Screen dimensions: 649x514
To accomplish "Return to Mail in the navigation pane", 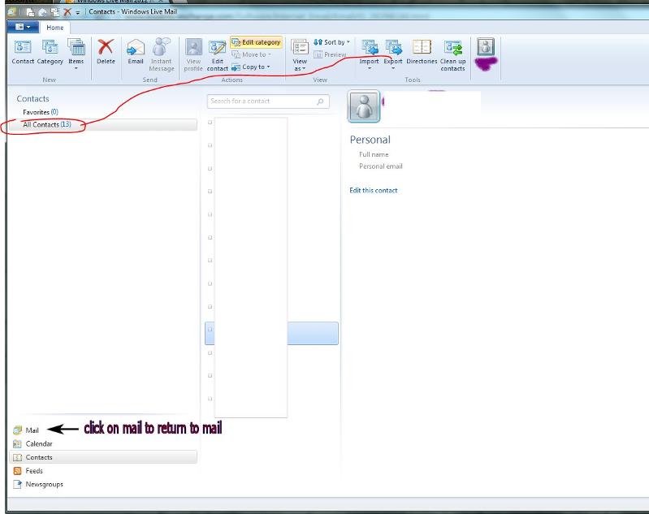I will click(x=26, y=430).
